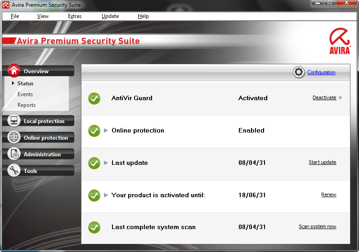This screenshot has width=359, height=252.
Task: Open the Administration section
Action: (42, 155)
